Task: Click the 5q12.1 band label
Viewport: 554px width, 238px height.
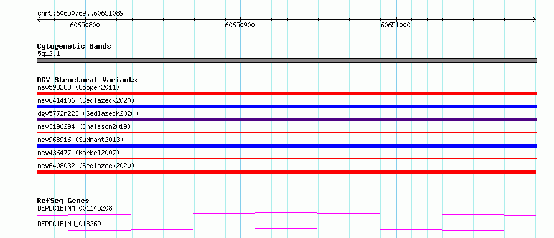Action: point(49,54)
